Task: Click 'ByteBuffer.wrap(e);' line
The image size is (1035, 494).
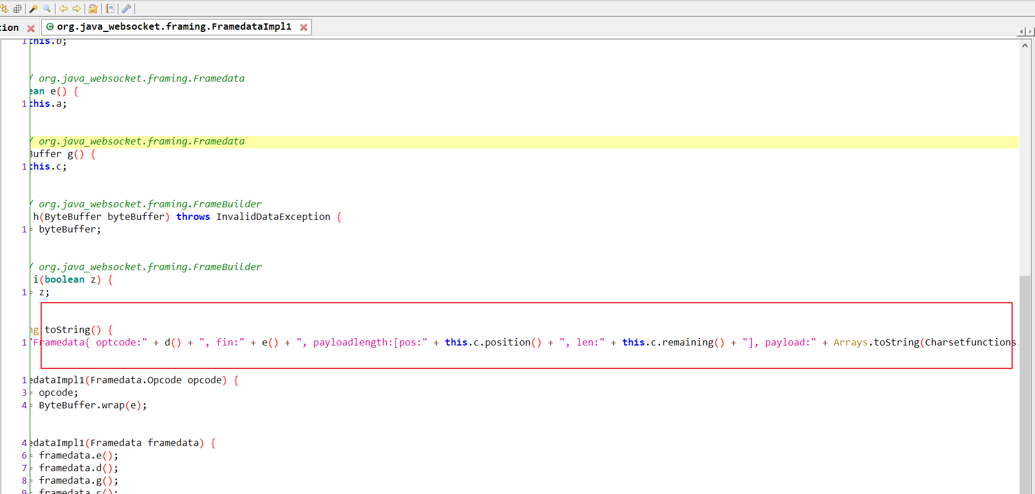Action: 93,405
